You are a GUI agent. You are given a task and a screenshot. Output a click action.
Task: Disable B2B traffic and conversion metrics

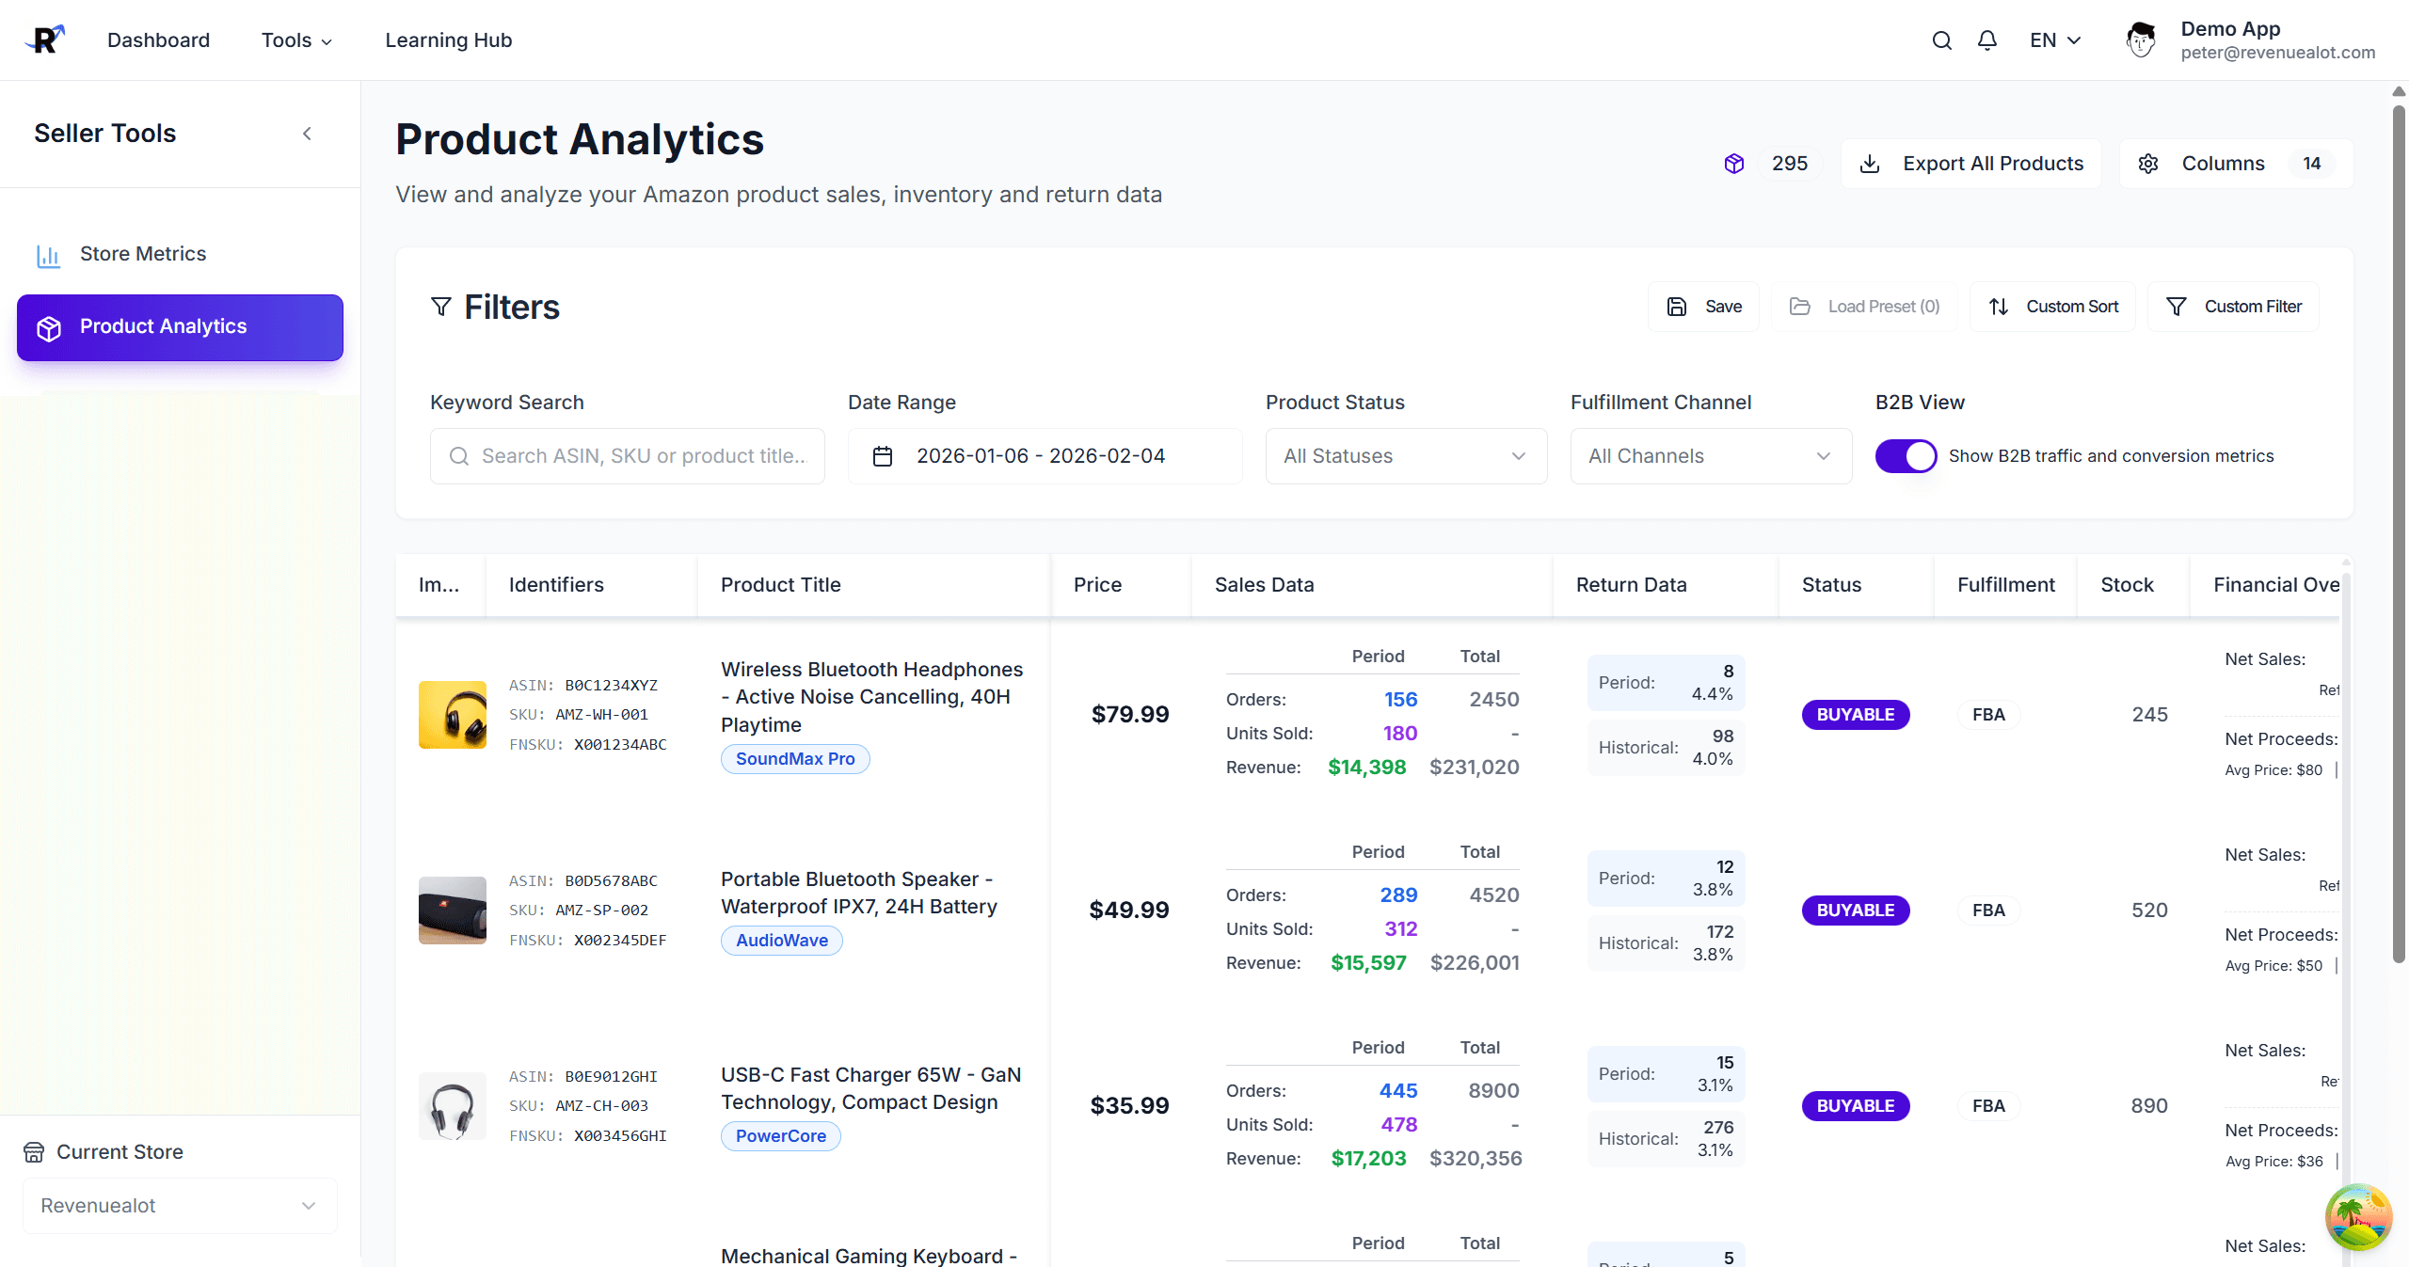click(x=1906, y=455)
